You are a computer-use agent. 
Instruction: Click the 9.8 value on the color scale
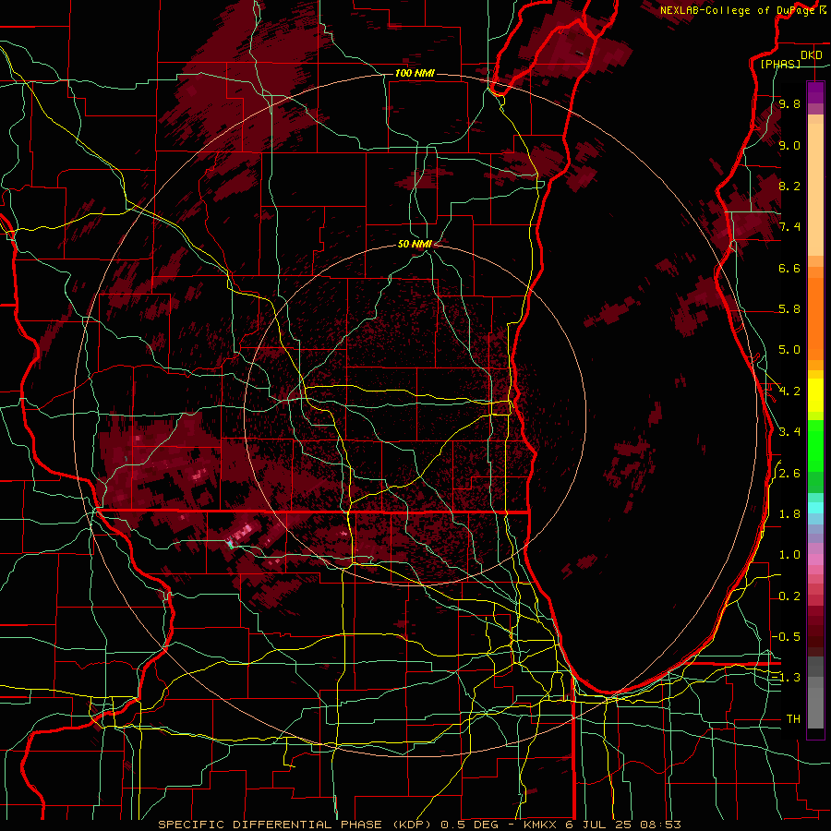click(x=789, y=104)
